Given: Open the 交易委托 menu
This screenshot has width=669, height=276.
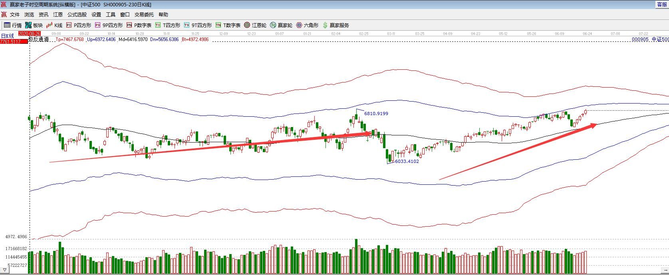Looking at the screenshot, I should (x=144, y=14).
